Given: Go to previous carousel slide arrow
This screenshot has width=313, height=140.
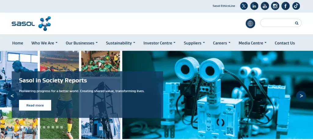Looking at the screenshot, I should tap(12, 96).
